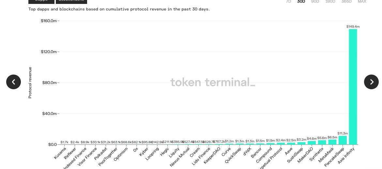The image size is (382, 169).
Task: Click the SushiSwap revenue bar
Action: tap(301, 143)
